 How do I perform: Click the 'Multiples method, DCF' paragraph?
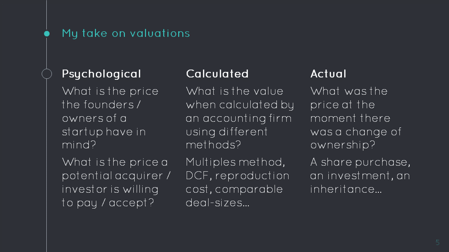(x=238, y=182)
